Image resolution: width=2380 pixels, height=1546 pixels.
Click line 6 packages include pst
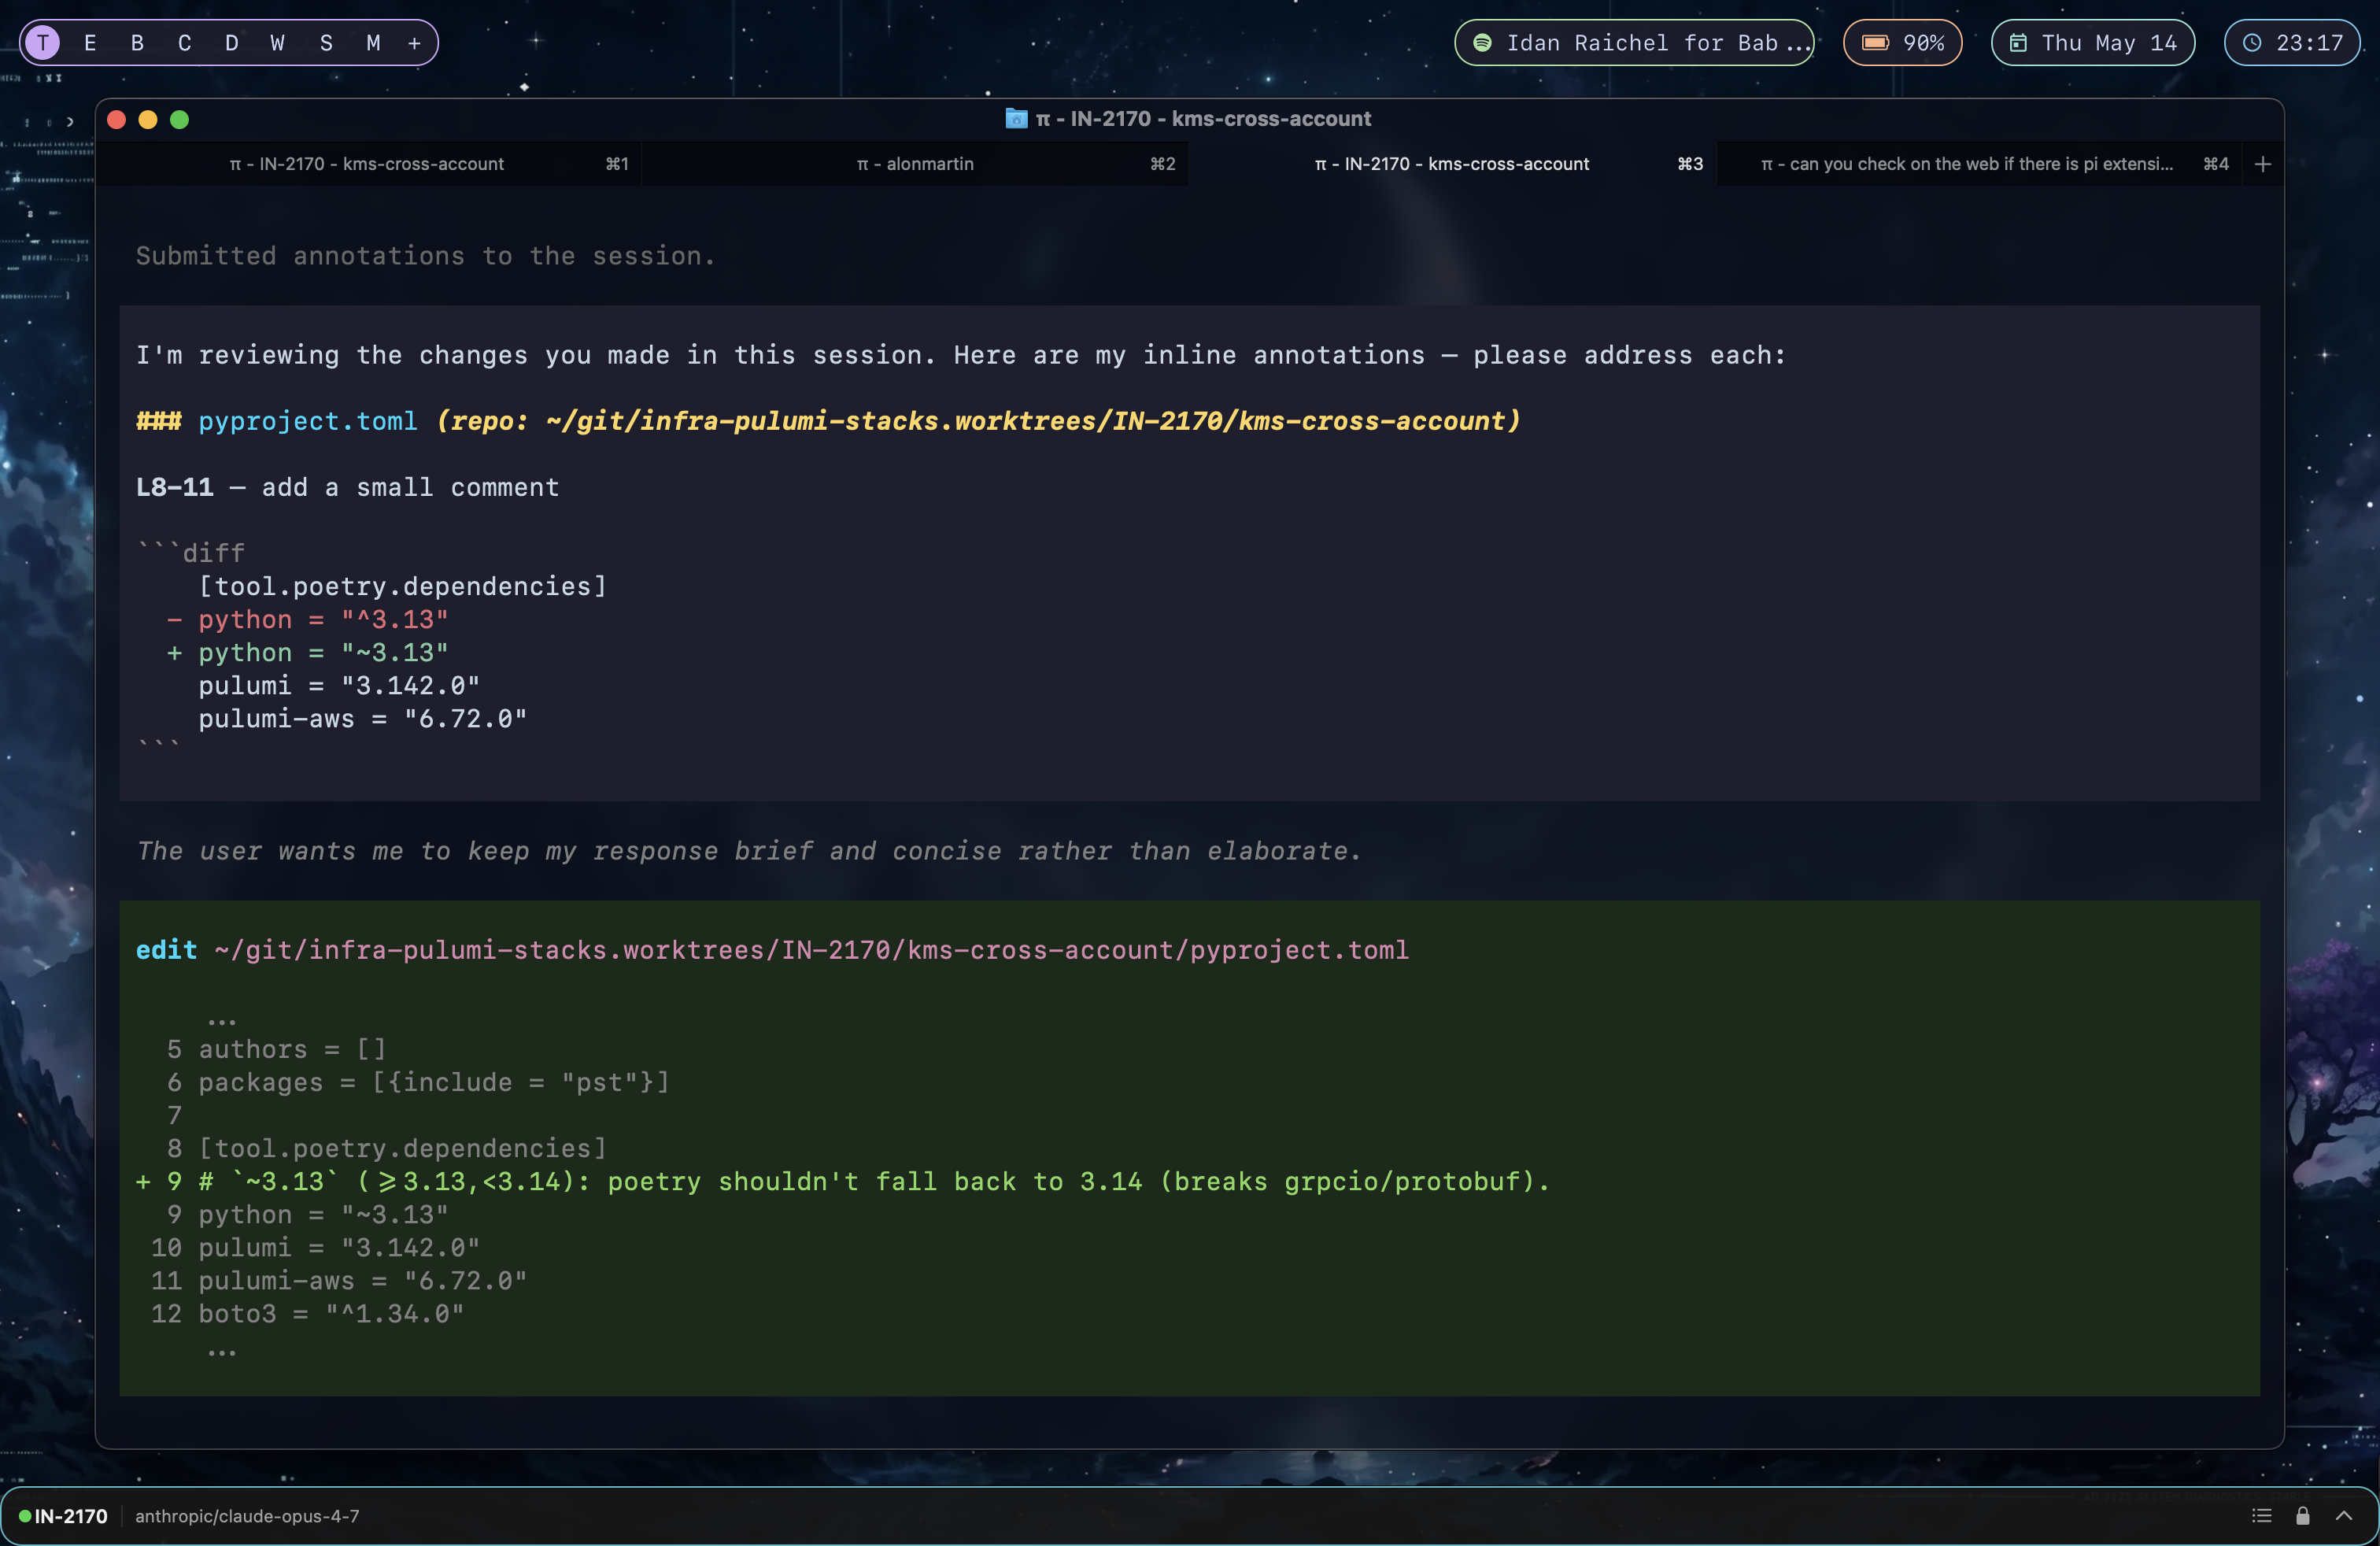tap(418, 1083)
